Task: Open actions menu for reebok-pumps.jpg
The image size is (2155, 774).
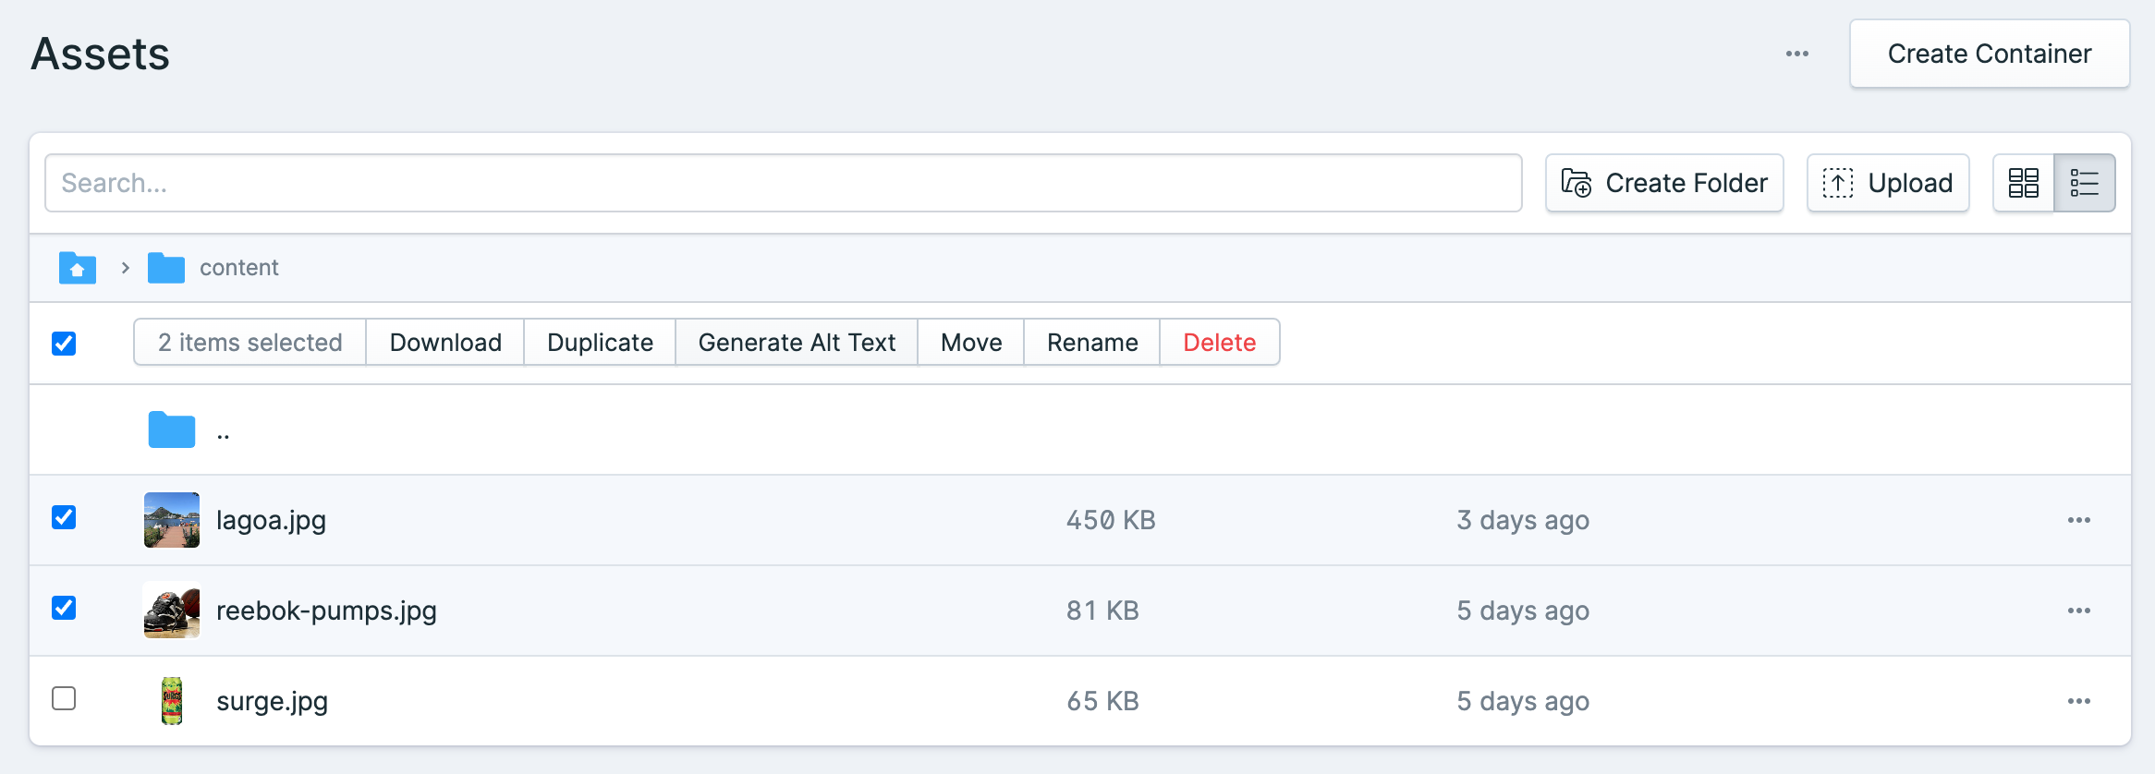Action: (x=2079, y=611)
